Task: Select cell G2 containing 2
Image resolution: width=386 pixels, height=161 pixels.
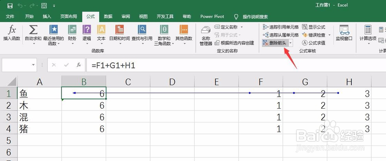Action: click(x=305, y=105)
